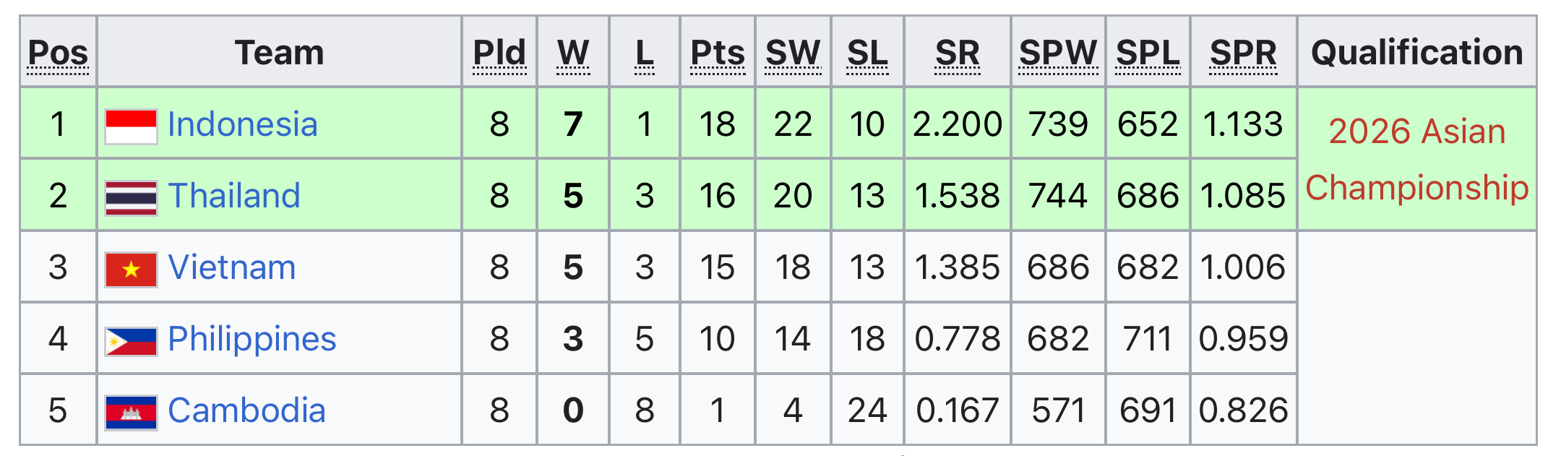Click the Pts column header abbreviation
Screen dimensions: 1561x456
coord(718,53)
